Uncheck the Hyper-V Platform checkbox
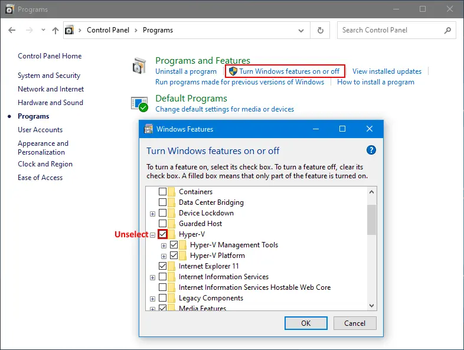 (x=174, y=256)
